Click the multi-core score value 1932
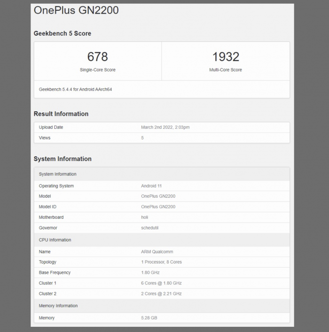329x332 pixels. click(226, 56)
